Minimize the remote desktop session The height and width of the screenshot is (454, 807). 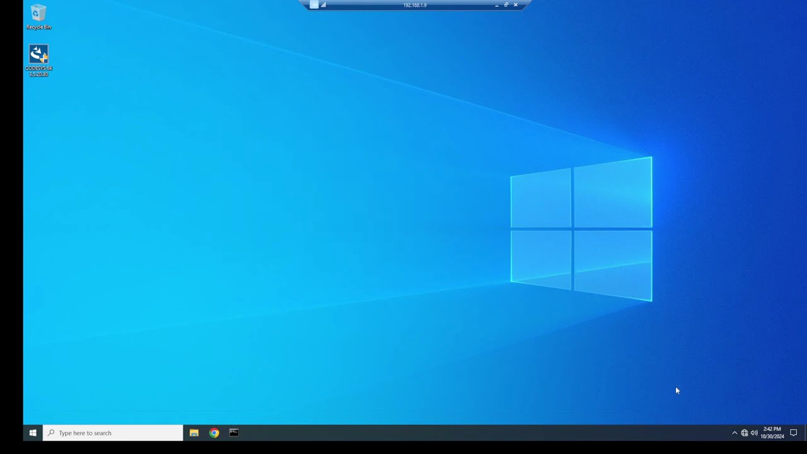497,5
